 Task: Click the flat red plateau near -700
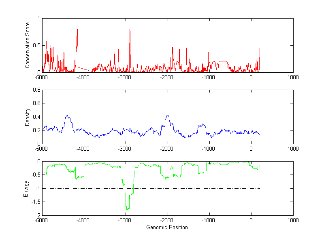click(x=223, y=61)
